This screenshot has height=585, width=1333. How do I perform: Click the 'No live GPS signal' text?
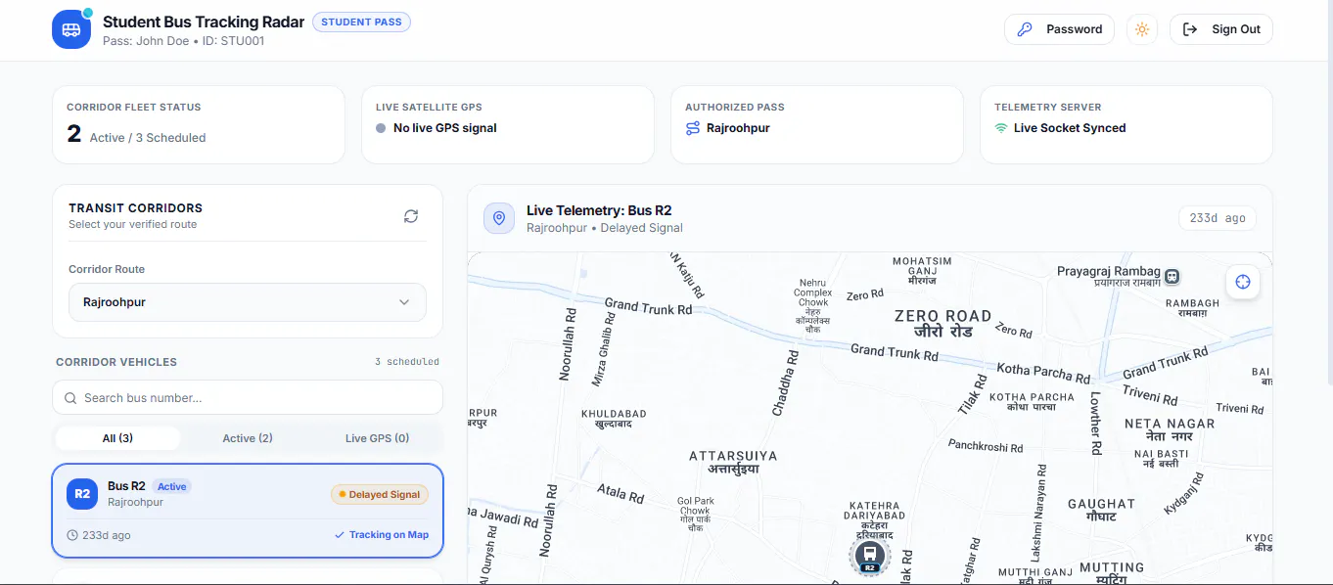coord(445,128)
